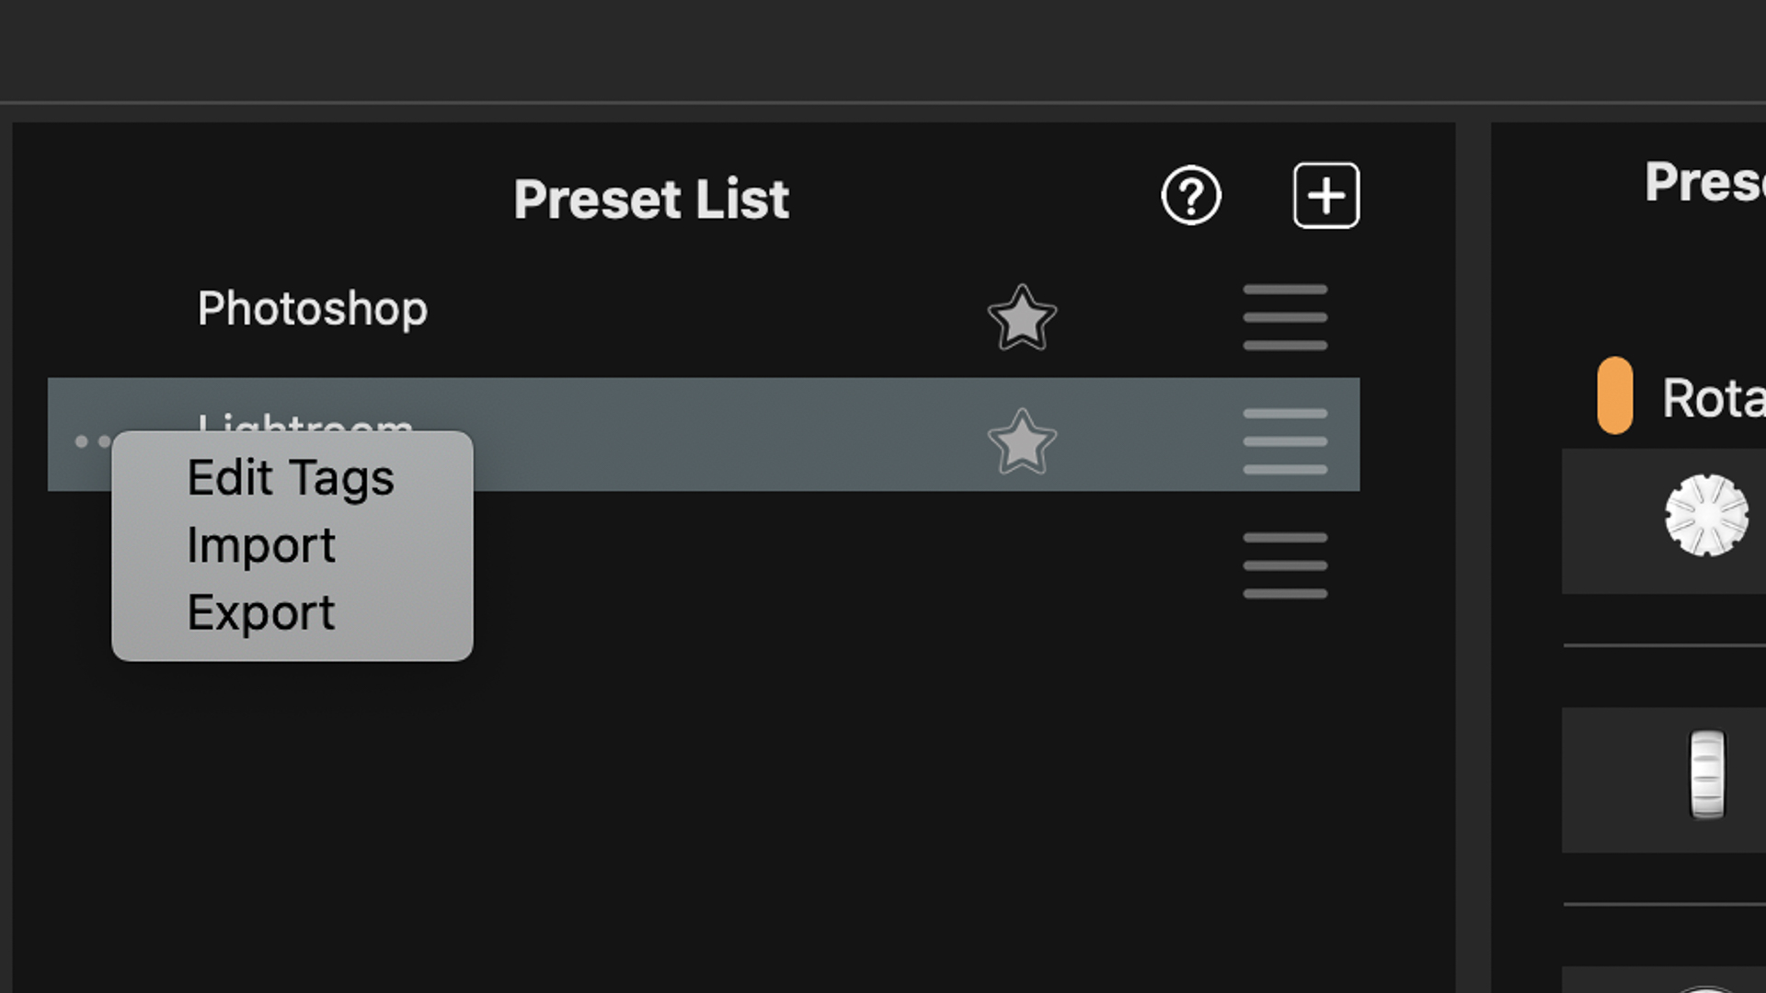Choose Edit Tags from the context menu
1766x993 pixels.
(x=291, y=478)
